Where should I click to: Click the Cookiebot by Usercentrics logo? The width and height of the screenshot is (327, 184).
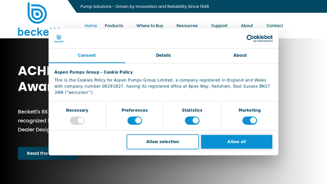tap(259, 38)
